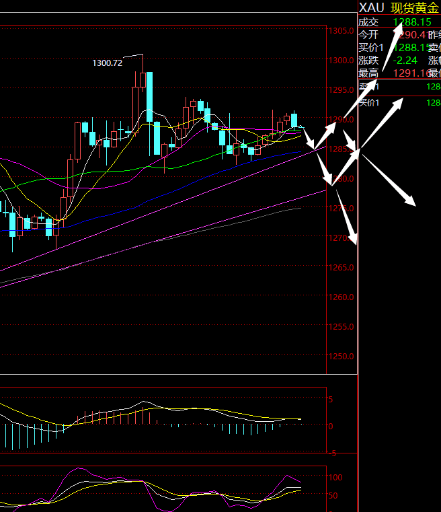Click the 50 level on the KDJ axis
This screenshot has height=512, width=441.
(x=333, y=496)
